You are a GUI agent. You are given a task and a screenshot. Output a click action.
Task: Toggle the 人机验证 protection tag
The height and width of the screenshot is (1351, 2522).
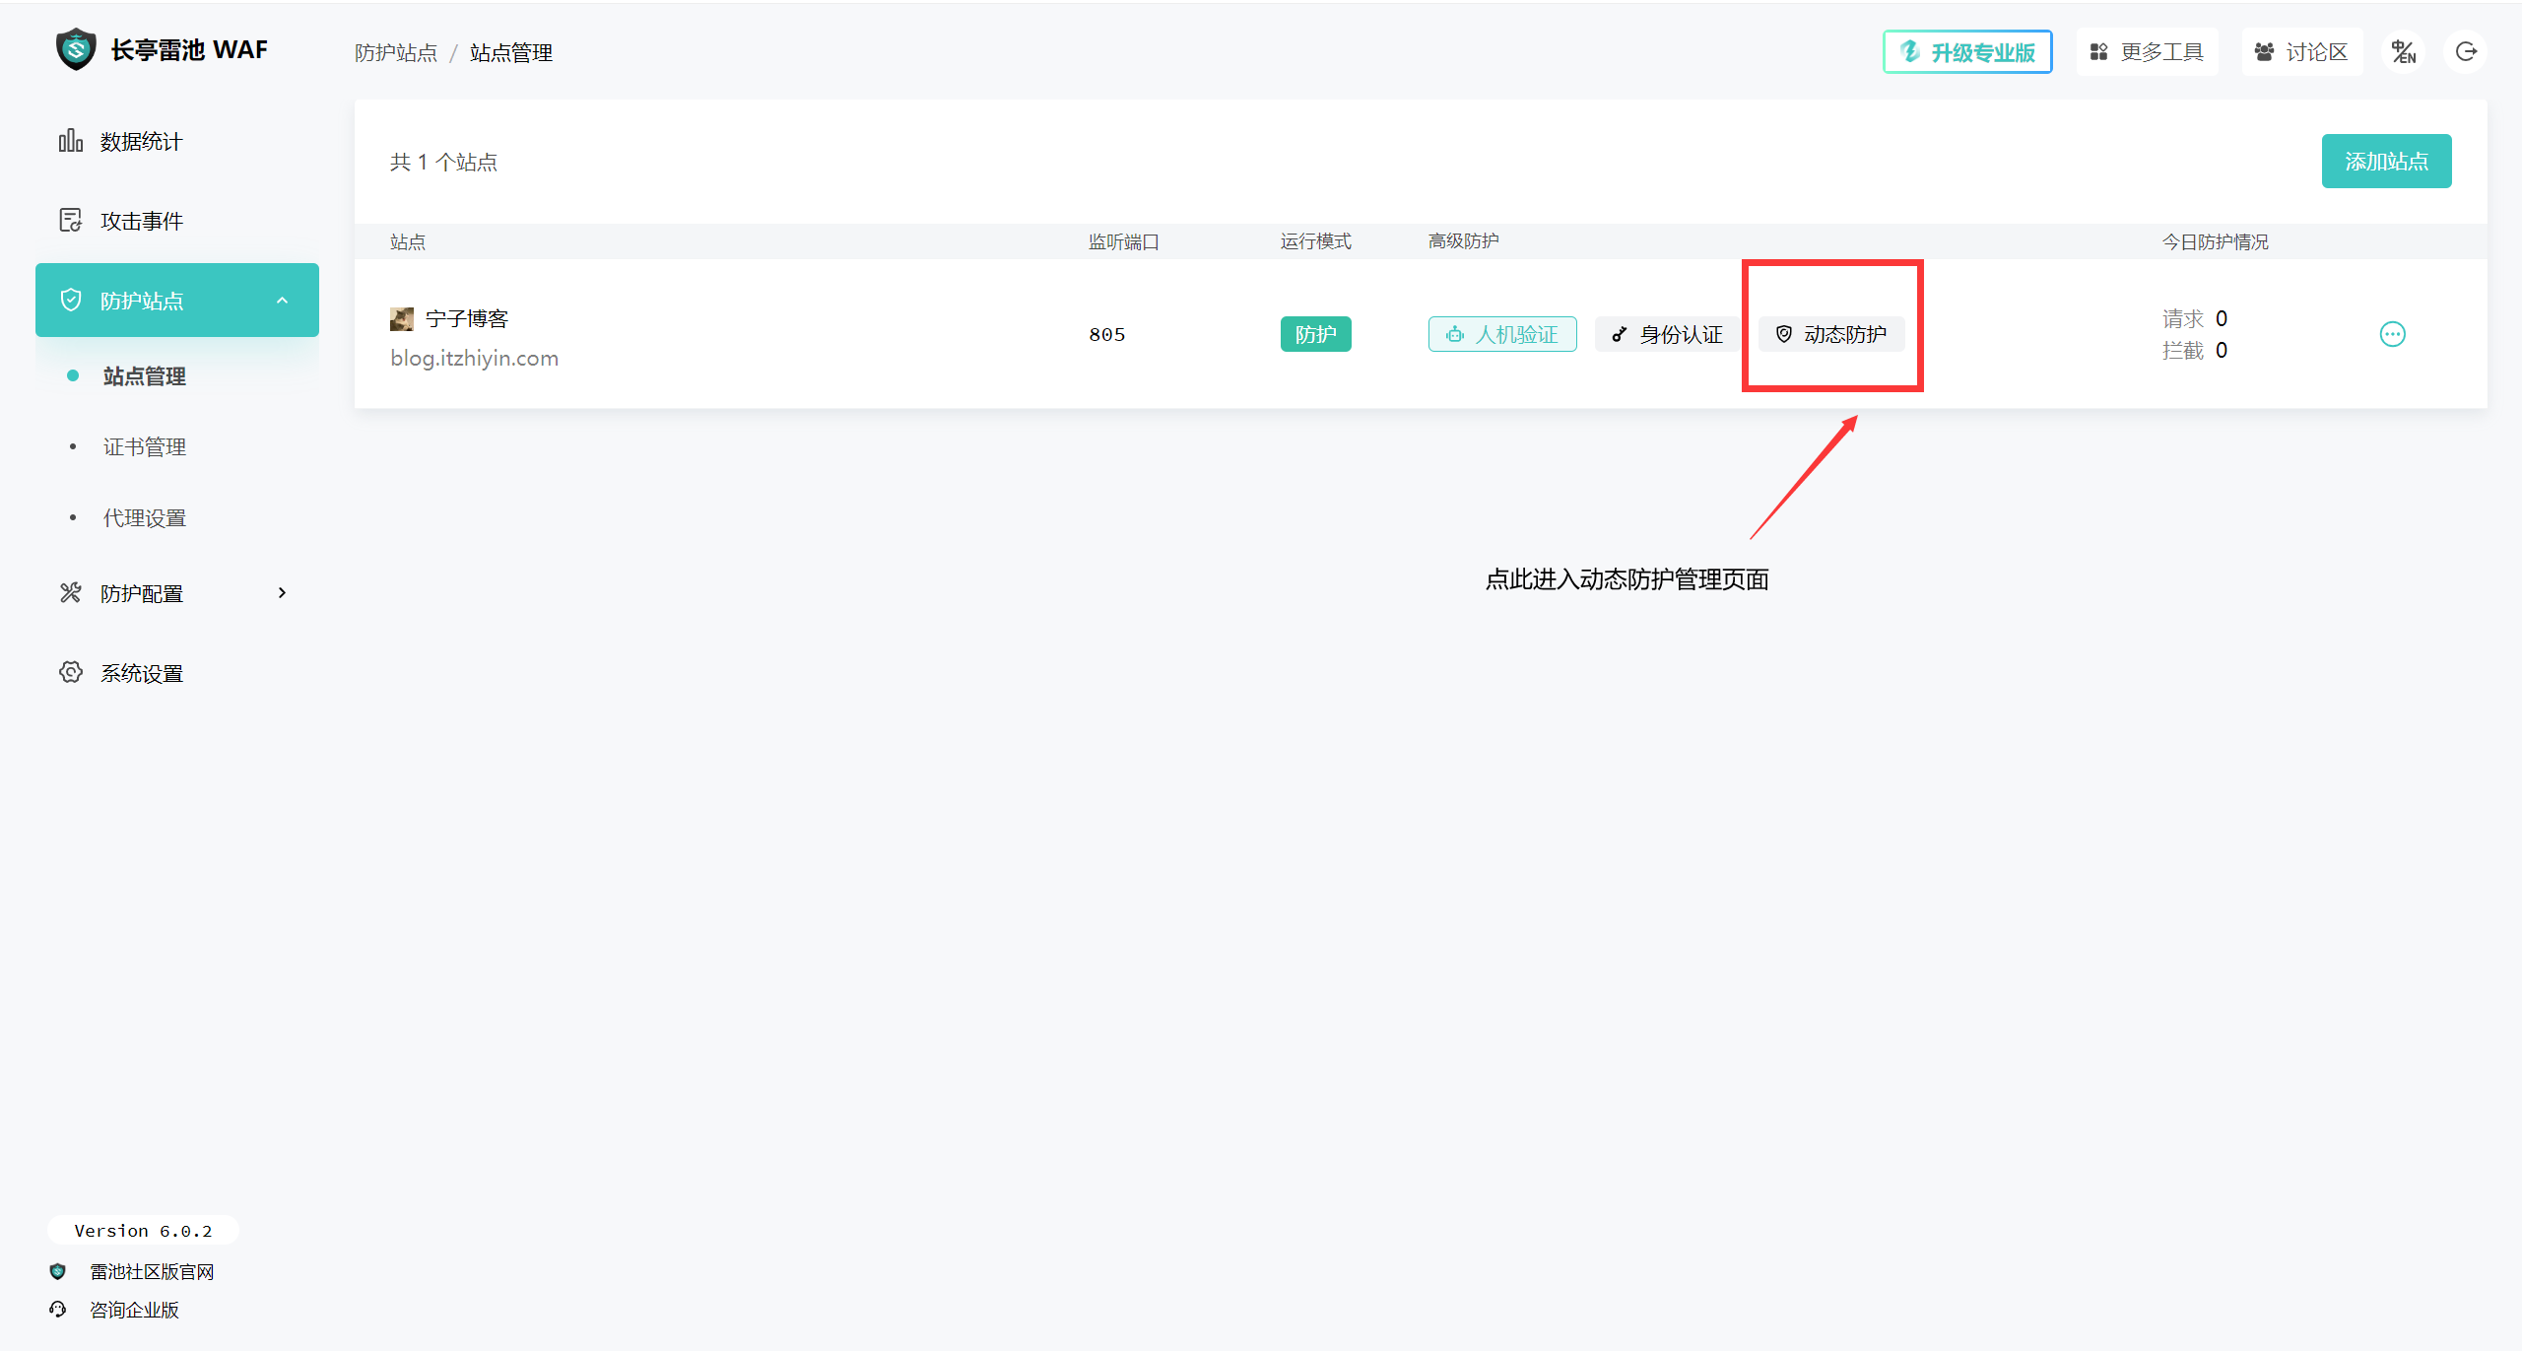pyautogui.click(x=1502, y=334)
